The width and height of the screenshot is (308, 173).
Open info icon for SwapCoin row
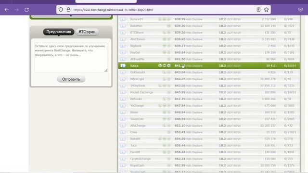tap(123, 119)
